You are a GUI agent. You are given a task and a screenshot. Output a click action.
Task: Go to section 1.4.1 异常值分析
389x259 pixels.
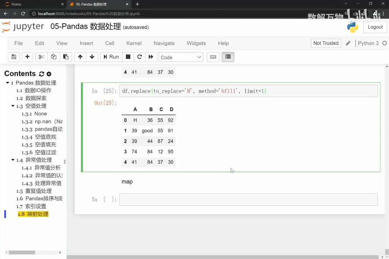tap(41, 168)
